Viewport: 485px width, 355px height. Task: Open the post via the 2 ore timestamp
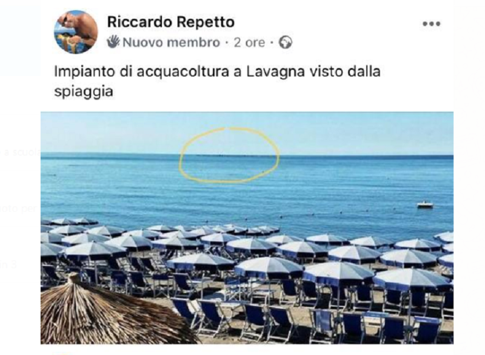[249, 42]
